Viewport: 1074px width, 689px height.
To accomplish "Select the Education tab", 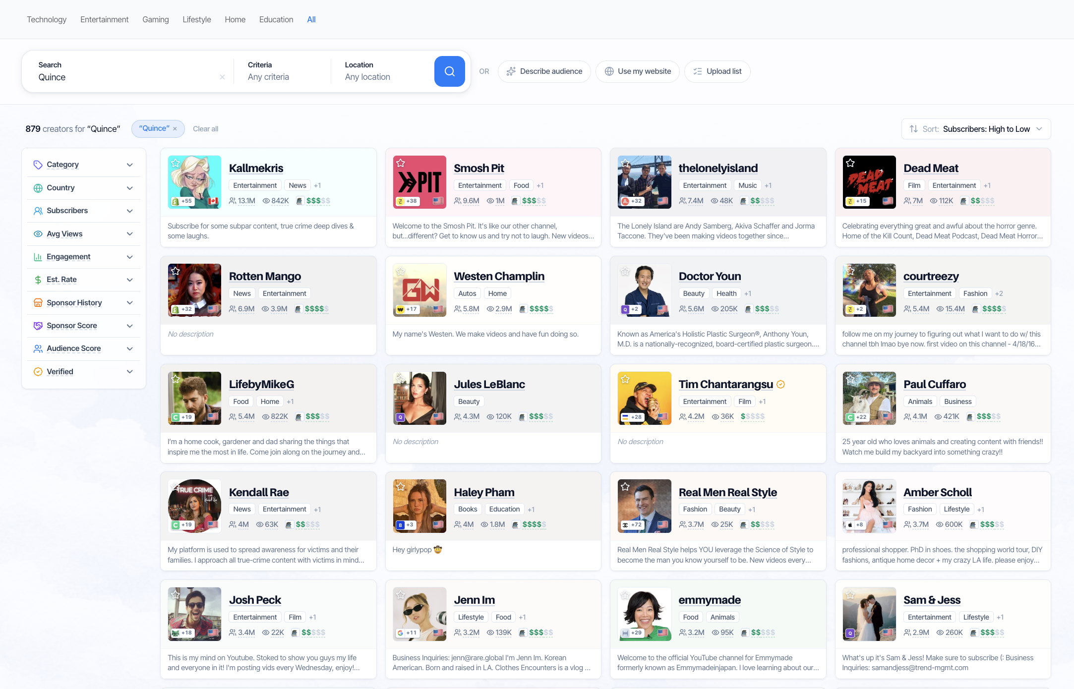I will 276,19.
